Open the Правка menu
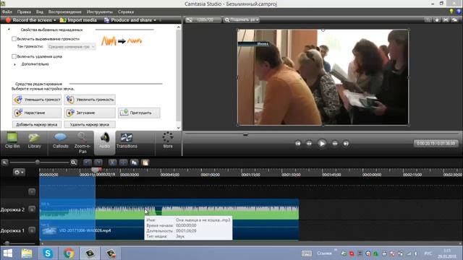The width and height of the screenshot is (463, 260). click(x=24, y=12)
